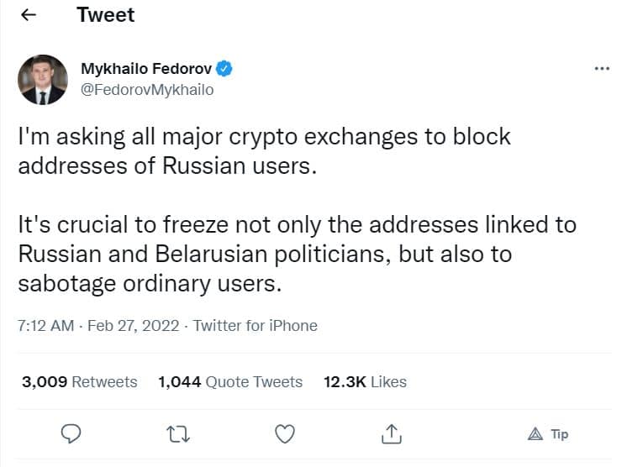Click the 7:12 AM timestamp
The height and width of the screenshot is (467, 627).
[45, 326]
